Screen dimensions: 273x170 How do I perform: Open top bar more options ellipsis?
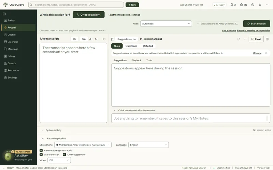click(x=267, y=5)
